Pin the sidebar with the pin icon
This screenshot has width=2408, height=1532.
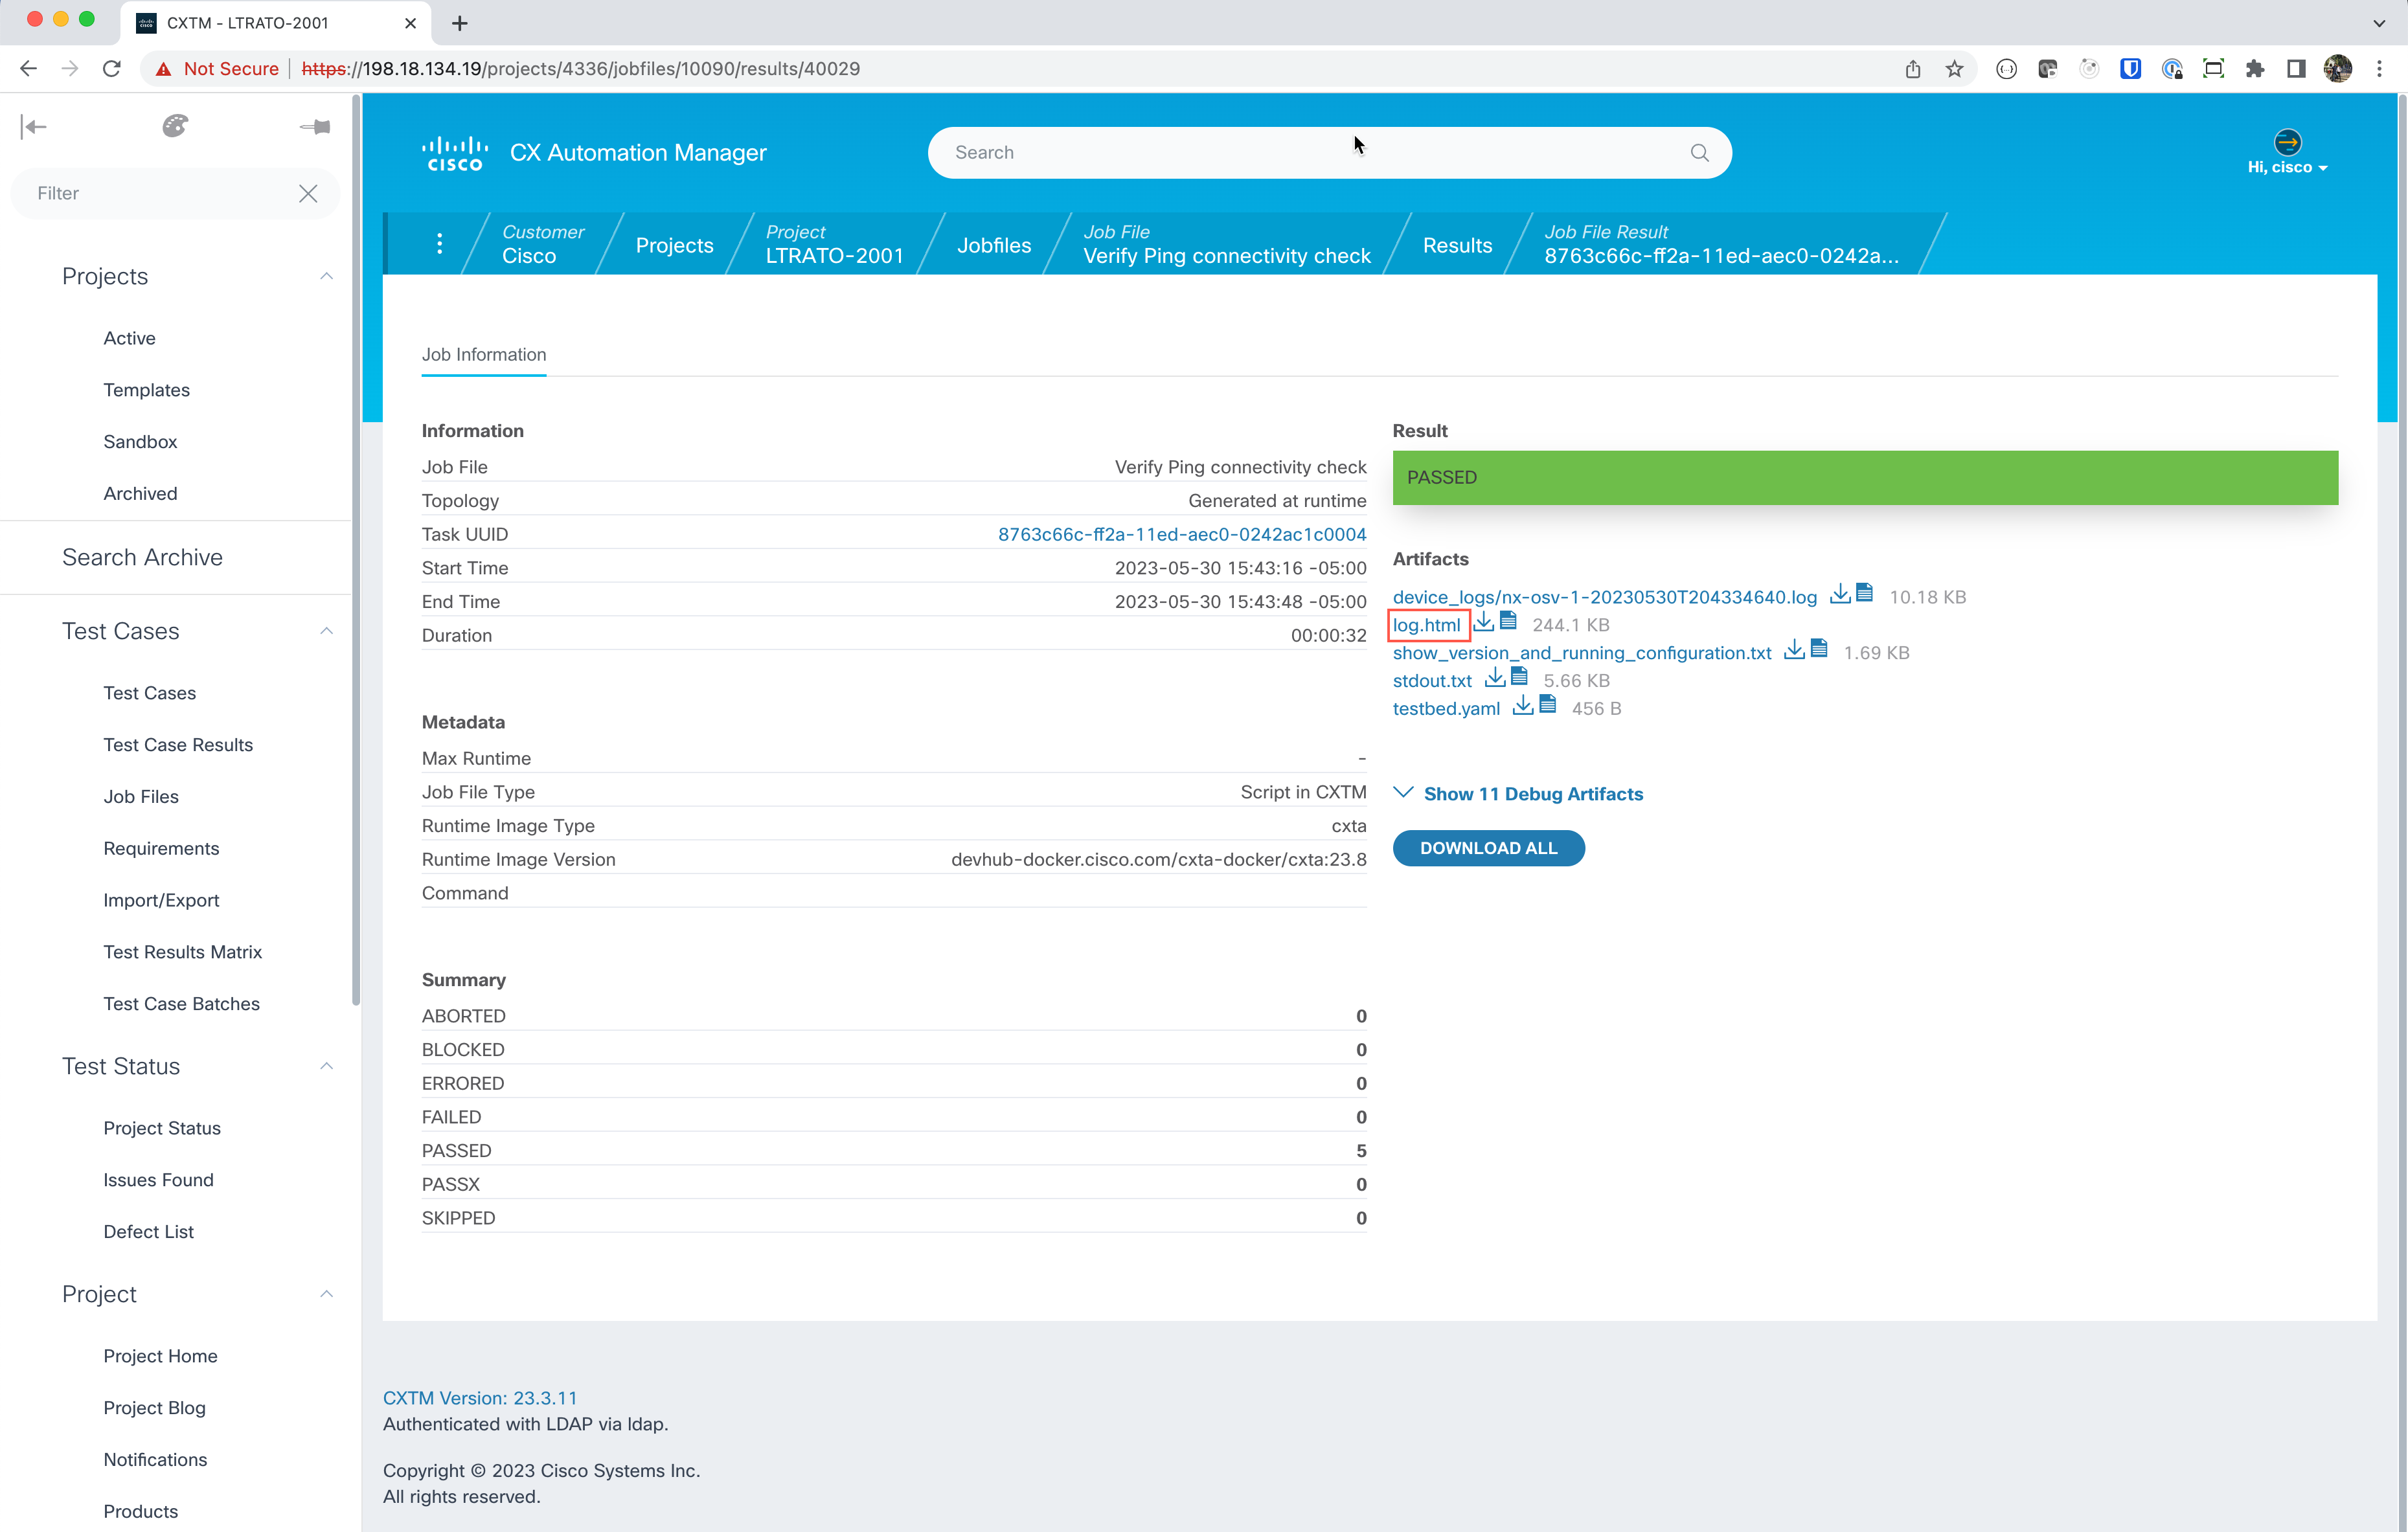click(x=315, y=127)
